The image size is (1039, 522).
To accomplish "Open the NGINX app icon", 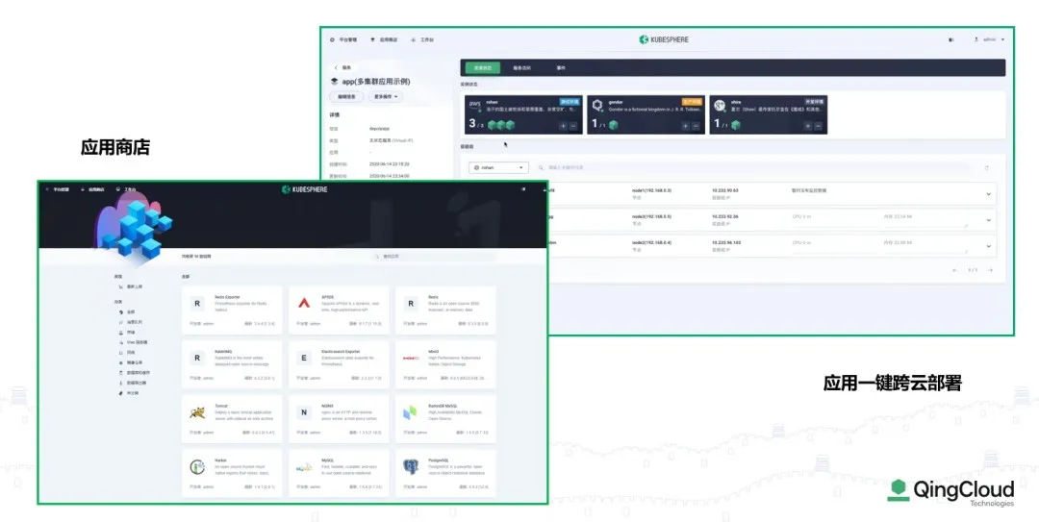I will [x=303, y=412].
